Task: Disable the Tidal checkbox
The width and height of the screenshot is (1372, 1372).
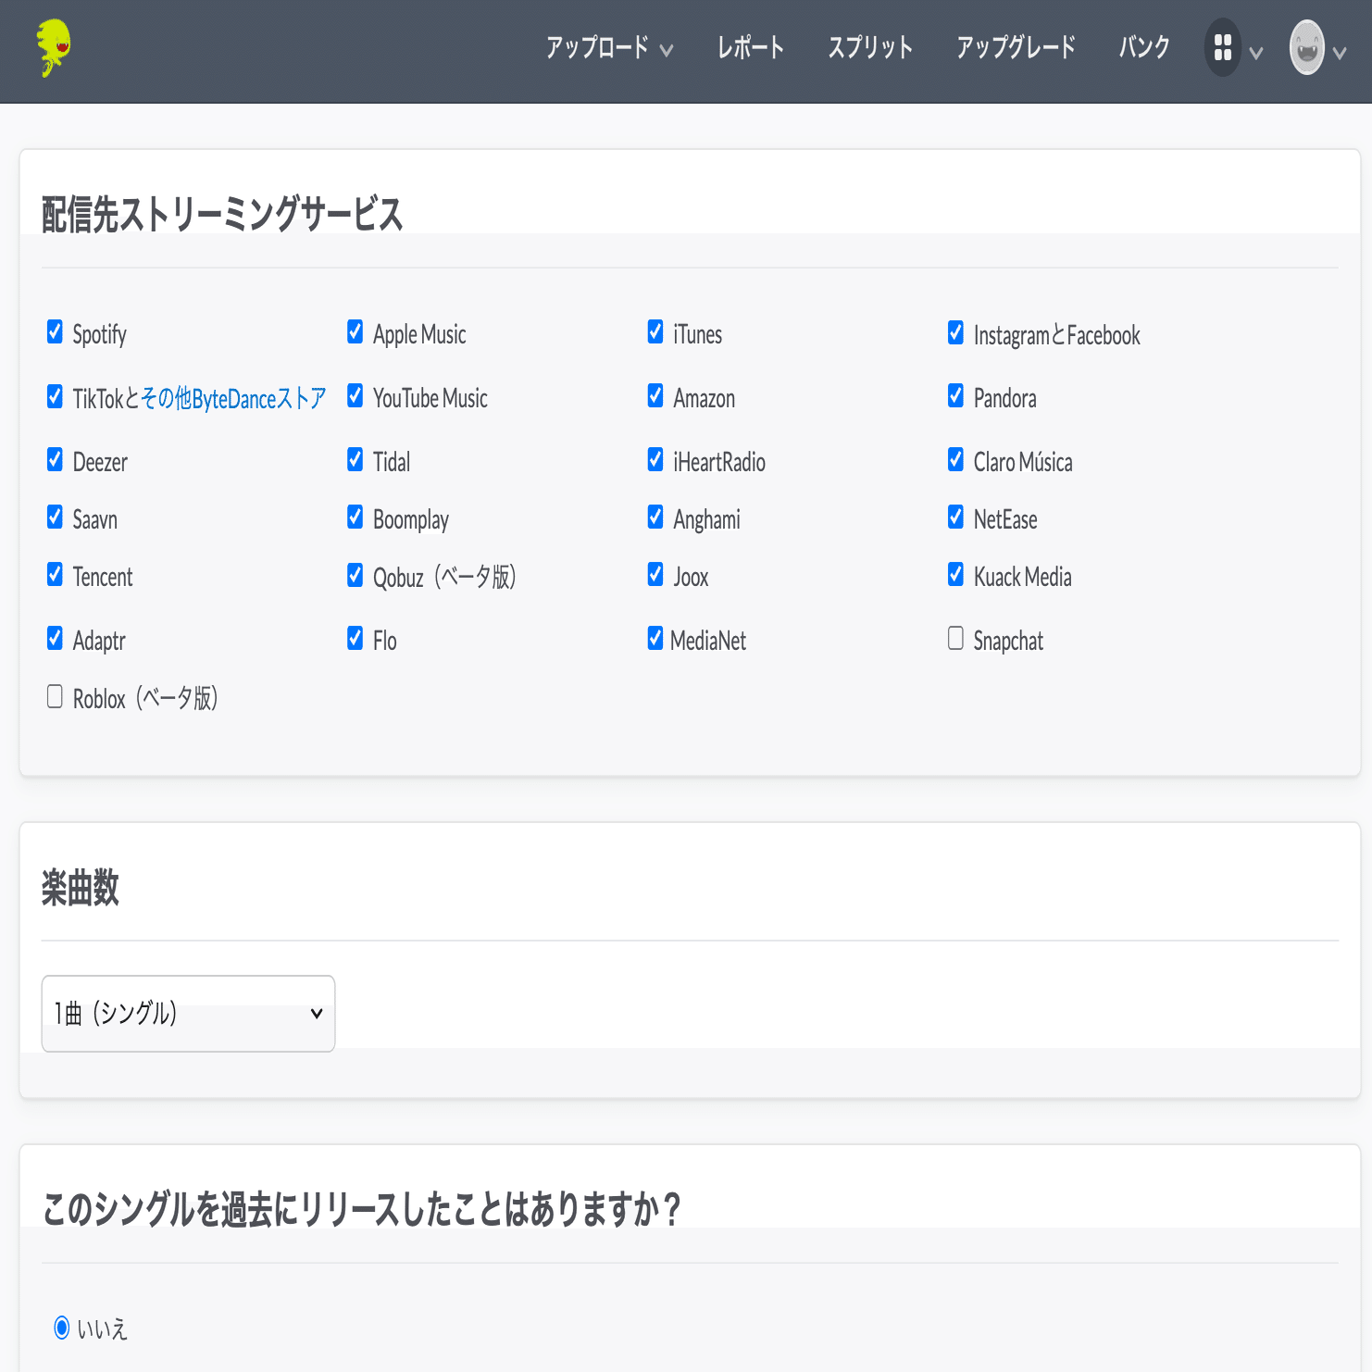Action: point(355,459)
